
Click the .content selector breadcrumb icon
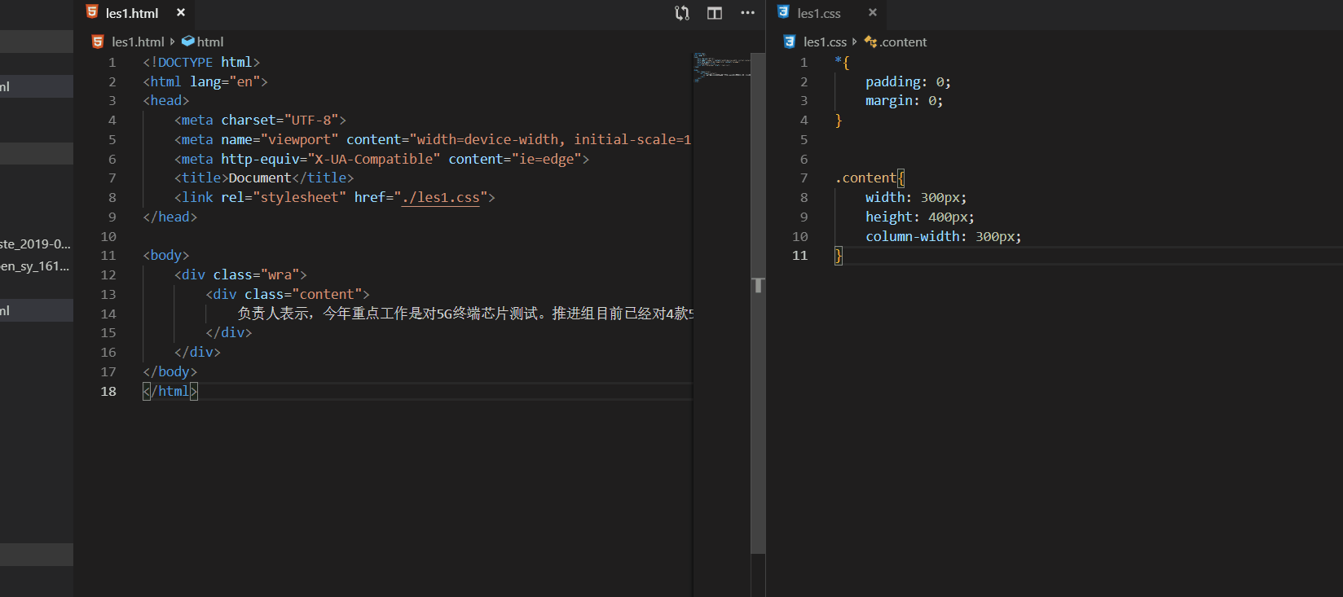click(870, 42)
